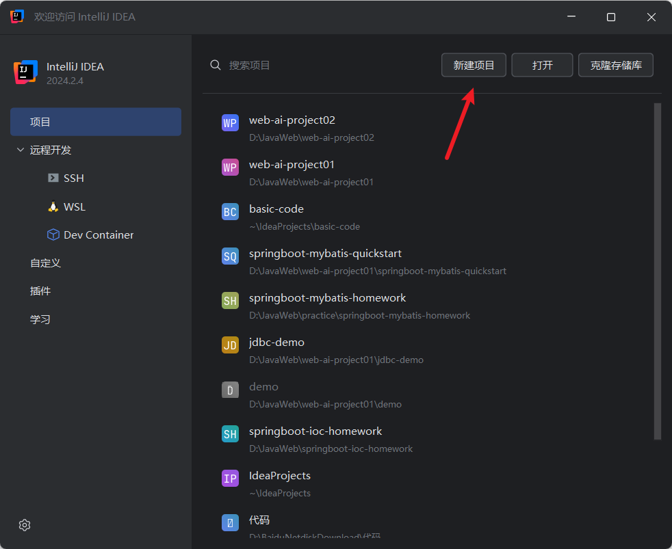Screen dimensions: 672x549
Task: Click path D:\JavaWeb\web-ai-project02
Action: tap(311, 137)
